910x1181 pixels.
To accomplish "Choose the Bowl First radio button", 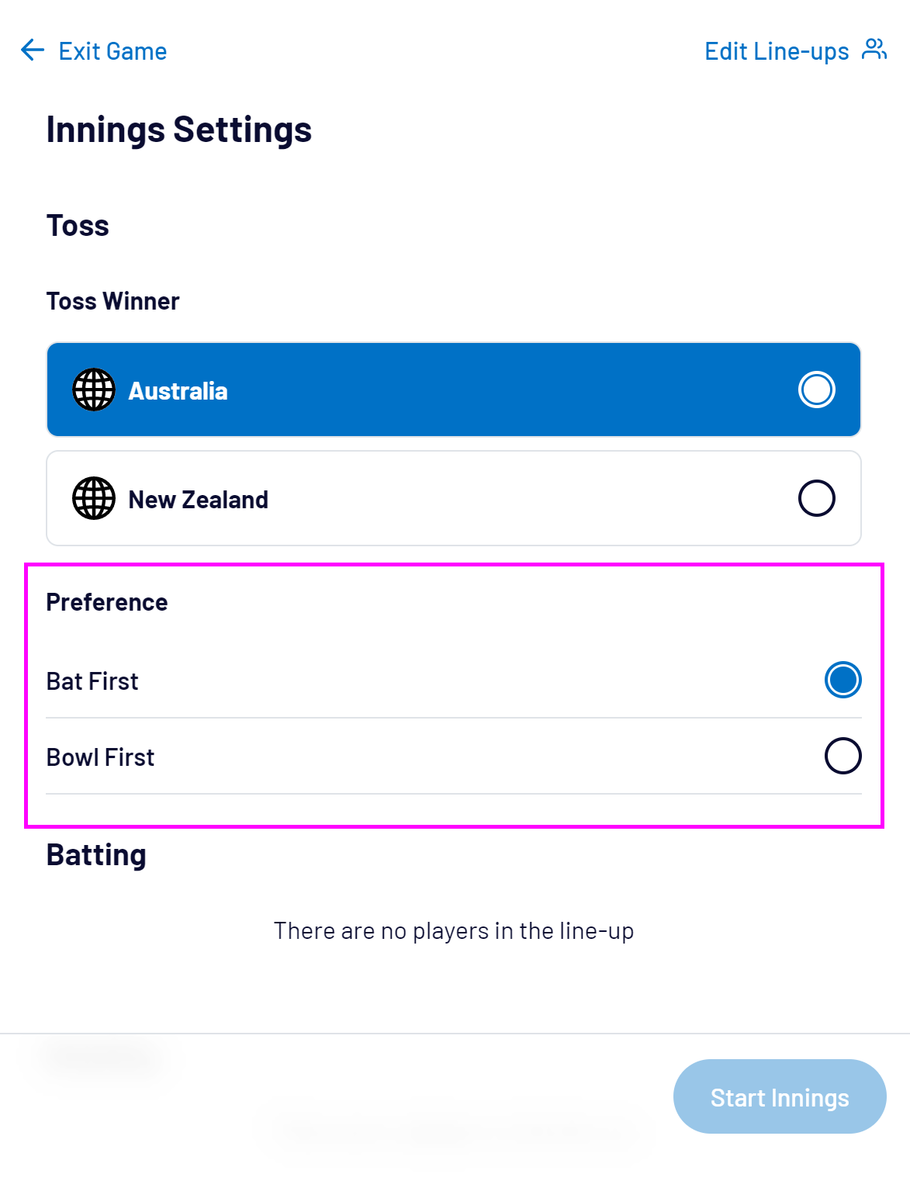I will pos(843,756).
